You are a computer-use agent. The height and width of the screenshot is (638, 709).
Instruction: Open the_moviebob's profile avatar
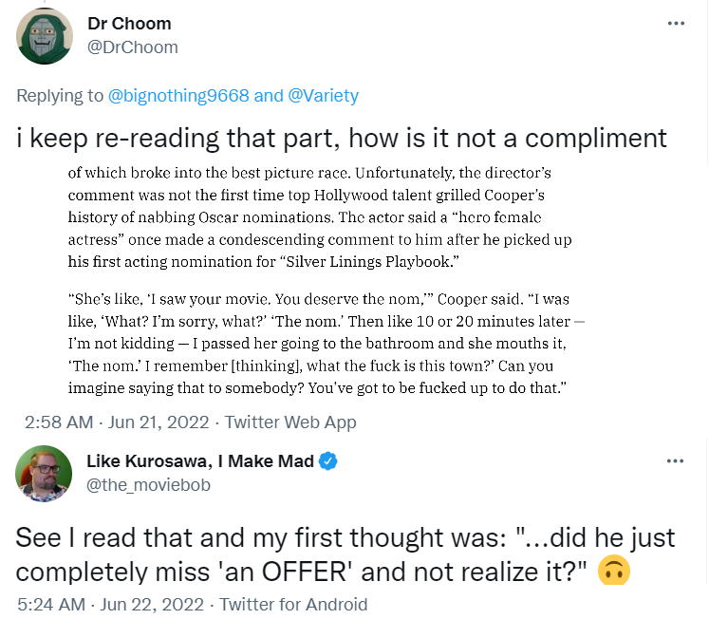(x=45, y=473)
